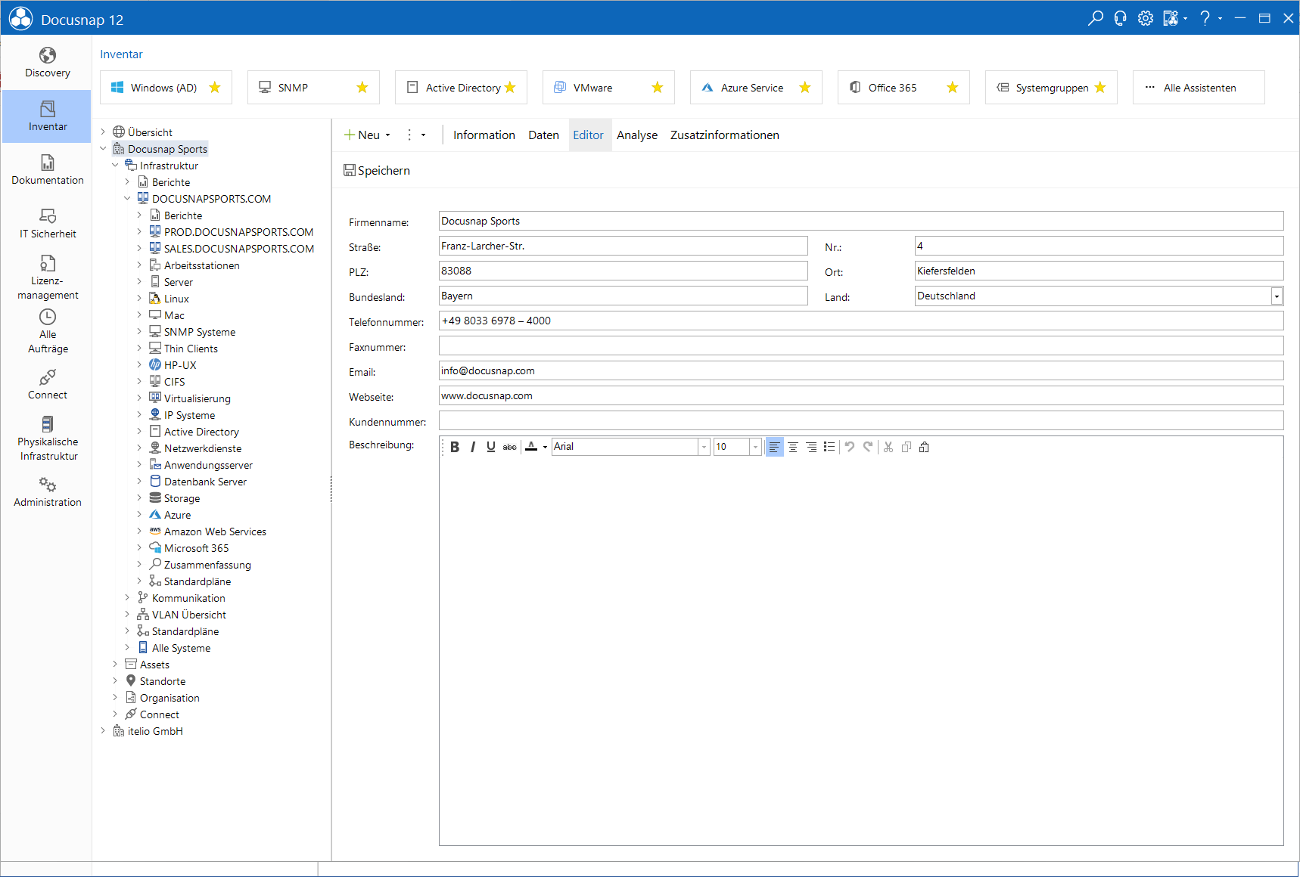This screenshot has height=877, width=1300.
Task: Toggle the Office 365 favorite star
Action: (x=953, y=88)
